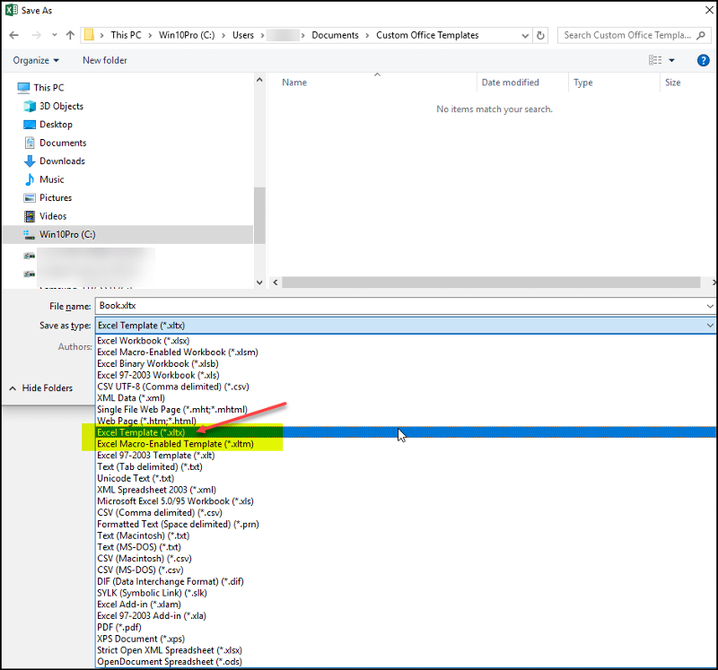Click the Change your view icon
Viewport: 718px width, 670px height.
click(x=655, y=60)
